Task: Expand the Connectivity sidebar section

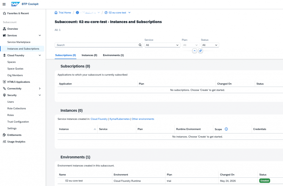Action: (x=40, y=89)
